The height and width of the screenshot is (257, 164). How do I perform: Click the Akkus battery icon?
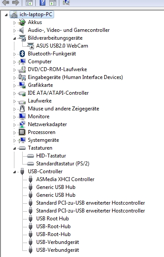[x=22, y=22]
